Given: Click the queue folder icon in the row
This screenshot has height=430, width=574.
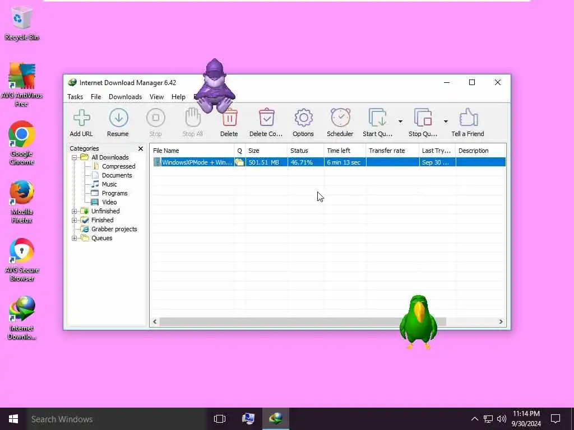Looking at the screenshot, I should 239,162.
